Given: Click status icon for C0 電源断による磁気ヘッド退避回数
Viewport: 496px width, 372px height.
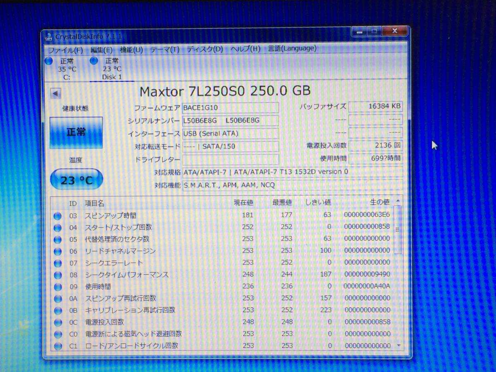Looking at the screenshot, I should pos(57,334).
